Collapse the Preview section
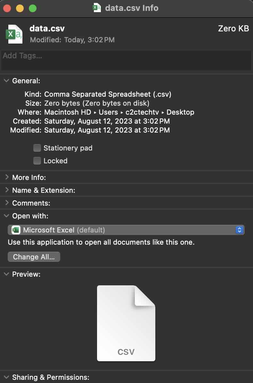Image resolution: width=253 pixels, height=383 pixels. (x=6, y=274)
